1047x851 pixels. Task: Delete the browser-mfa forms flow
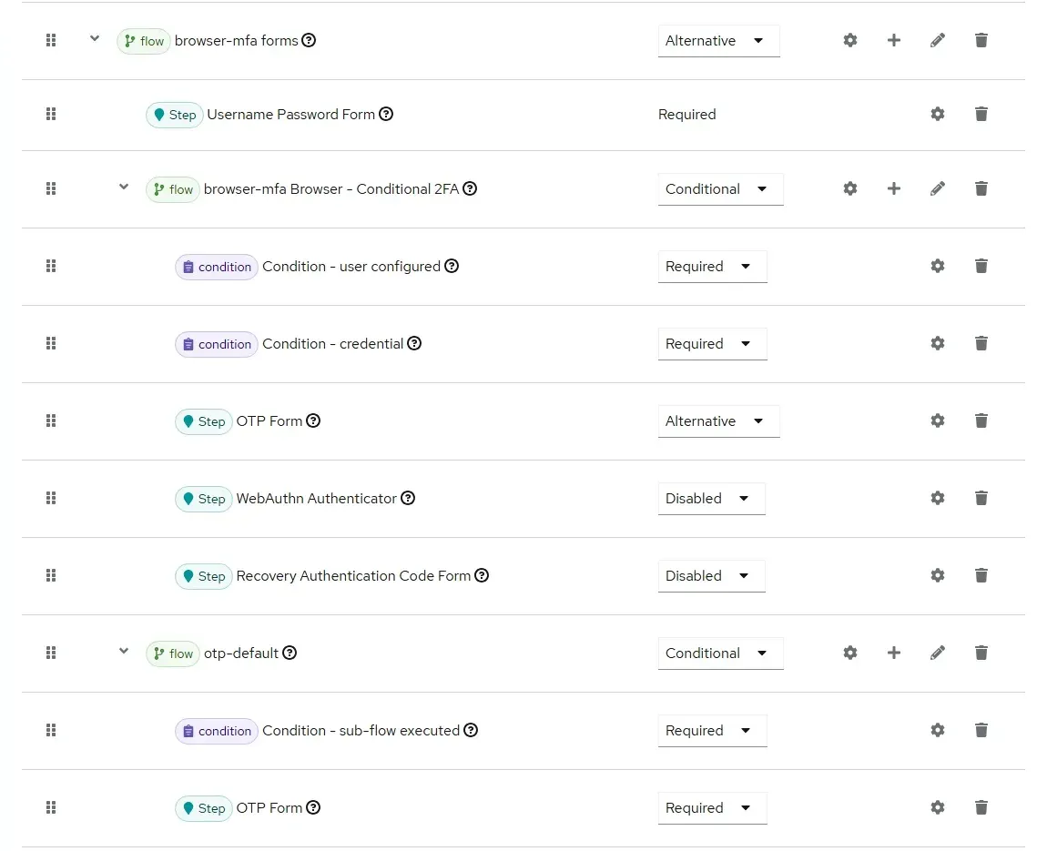coord(981,40)
